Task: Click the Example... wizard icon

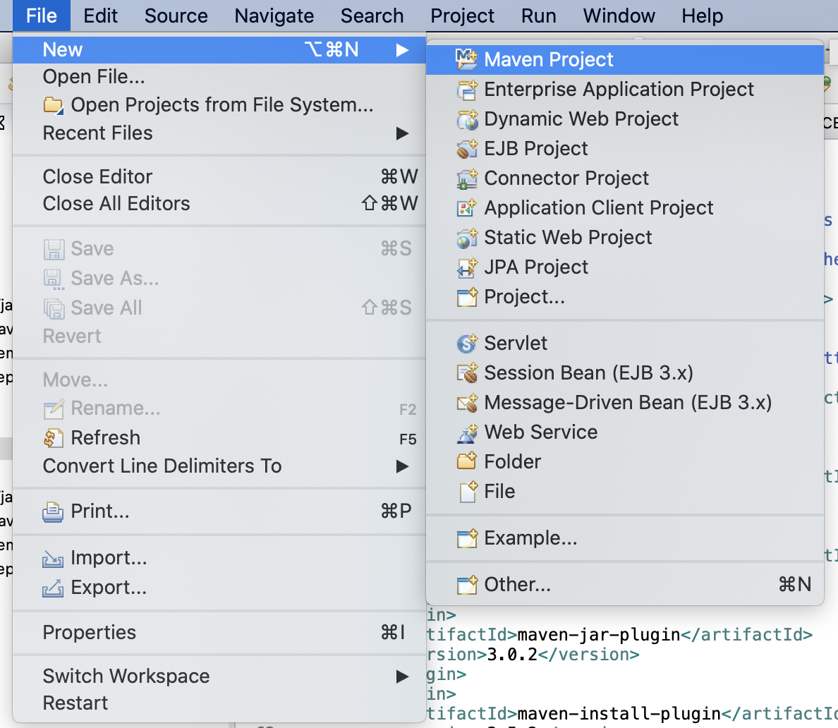Action: coord(466,538)
